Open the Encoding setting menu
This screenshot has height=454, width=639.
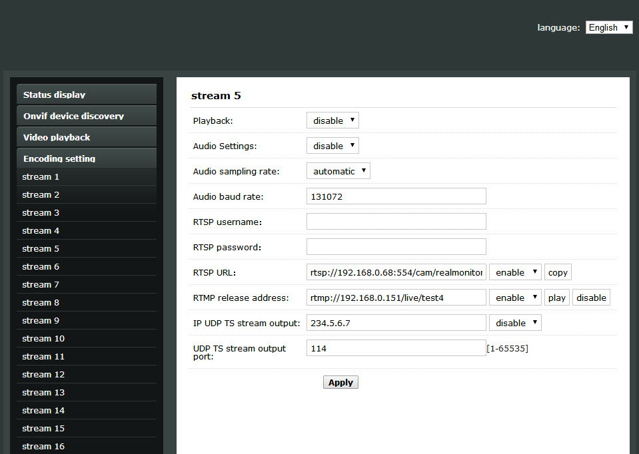(x=87, y=158)
